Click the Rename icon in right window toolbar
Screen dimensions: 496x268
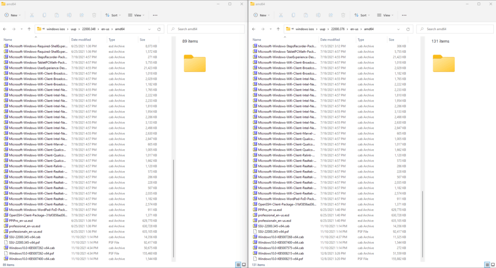click(318, 15)
